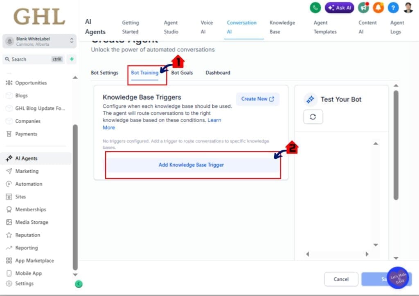The height and width of the screenshot is (296, 419).
Task: Open the Dashboard tab
Action: [218, 72]
